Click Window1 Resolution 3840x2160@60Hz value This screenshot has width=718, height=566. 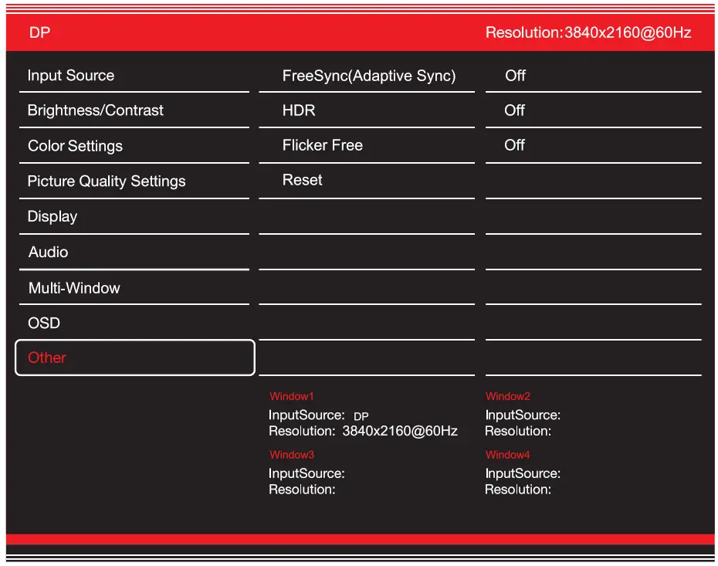pos(400,431)
